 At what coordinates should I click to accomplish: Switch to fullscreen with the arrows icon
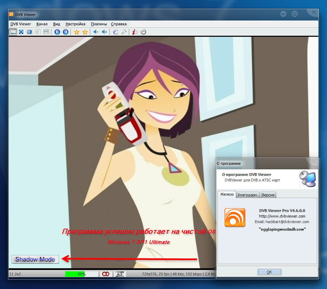21,32
